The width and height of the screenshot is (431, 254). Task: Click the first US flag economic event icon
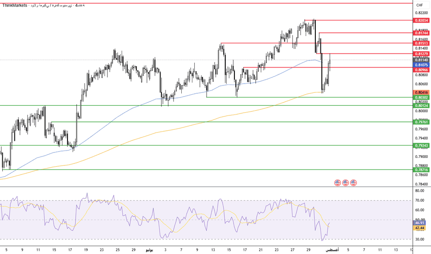337,182
